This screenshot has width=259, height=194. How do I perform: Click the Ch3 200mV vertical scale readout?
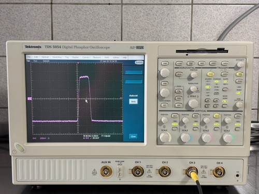[41, 138]
